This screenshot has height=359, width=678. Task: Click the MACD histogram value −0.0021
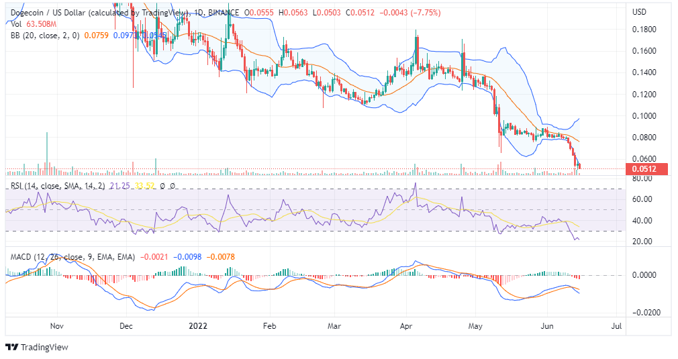tap(154, 257)
